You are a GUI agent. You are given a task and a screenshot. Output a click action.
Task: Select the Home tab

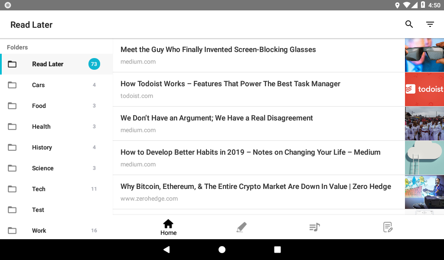[x=168, y=227]
